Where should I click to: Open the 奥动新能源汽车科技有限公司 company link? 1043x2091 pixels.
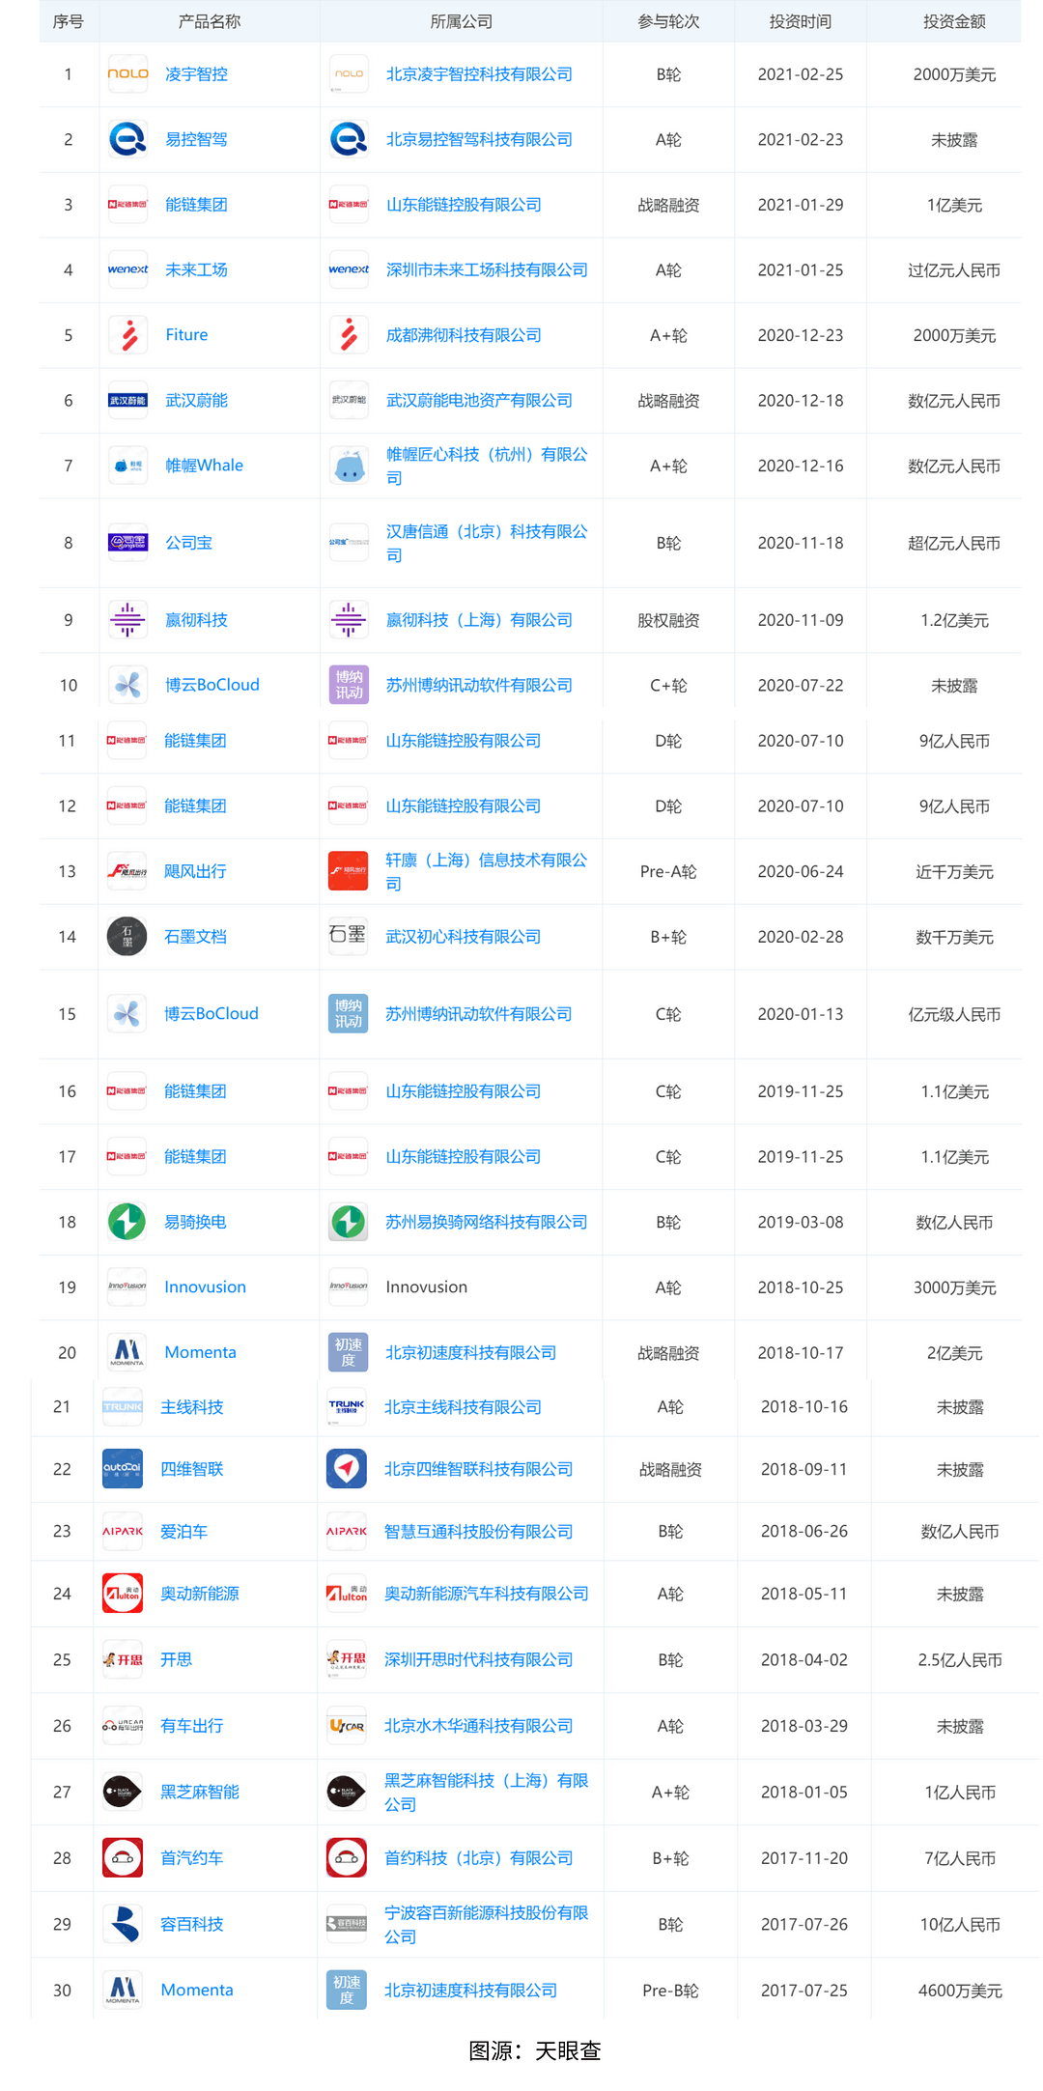[486, 1594]
